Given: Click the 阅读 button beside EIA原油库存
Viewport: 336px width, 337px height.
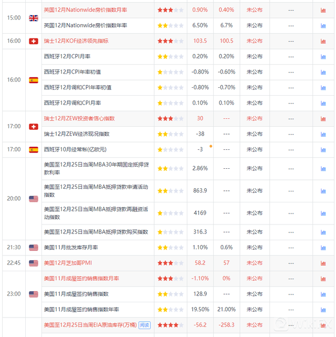Looking at the screenshot, I should (x=144, y=325).
